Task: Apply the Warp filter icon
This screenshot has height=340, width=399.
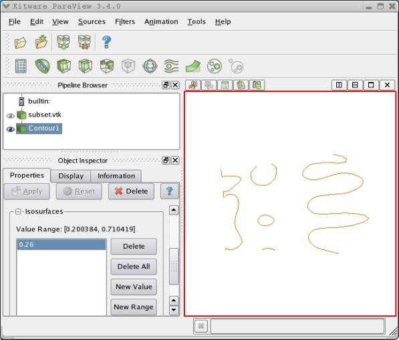Action: [193, 66]
